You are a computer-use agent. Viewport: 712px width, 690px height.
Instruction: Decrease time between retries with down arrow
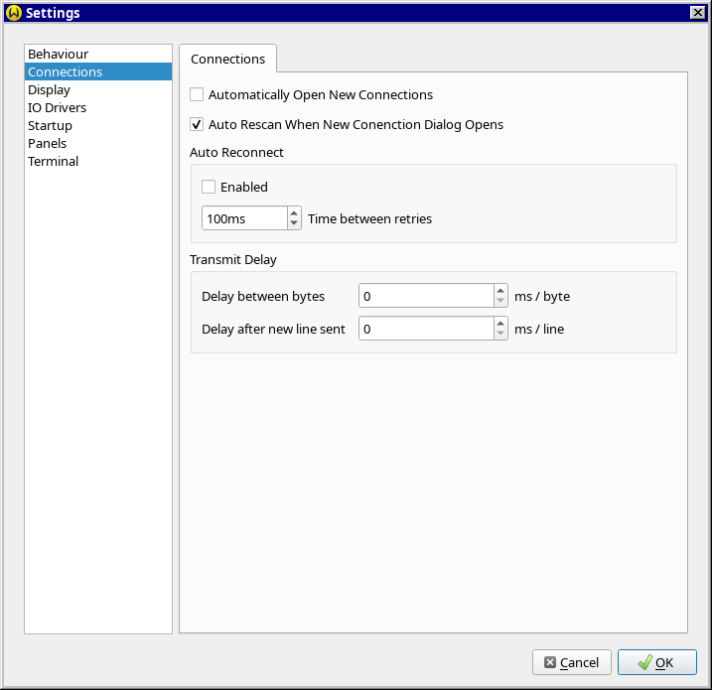294,223
